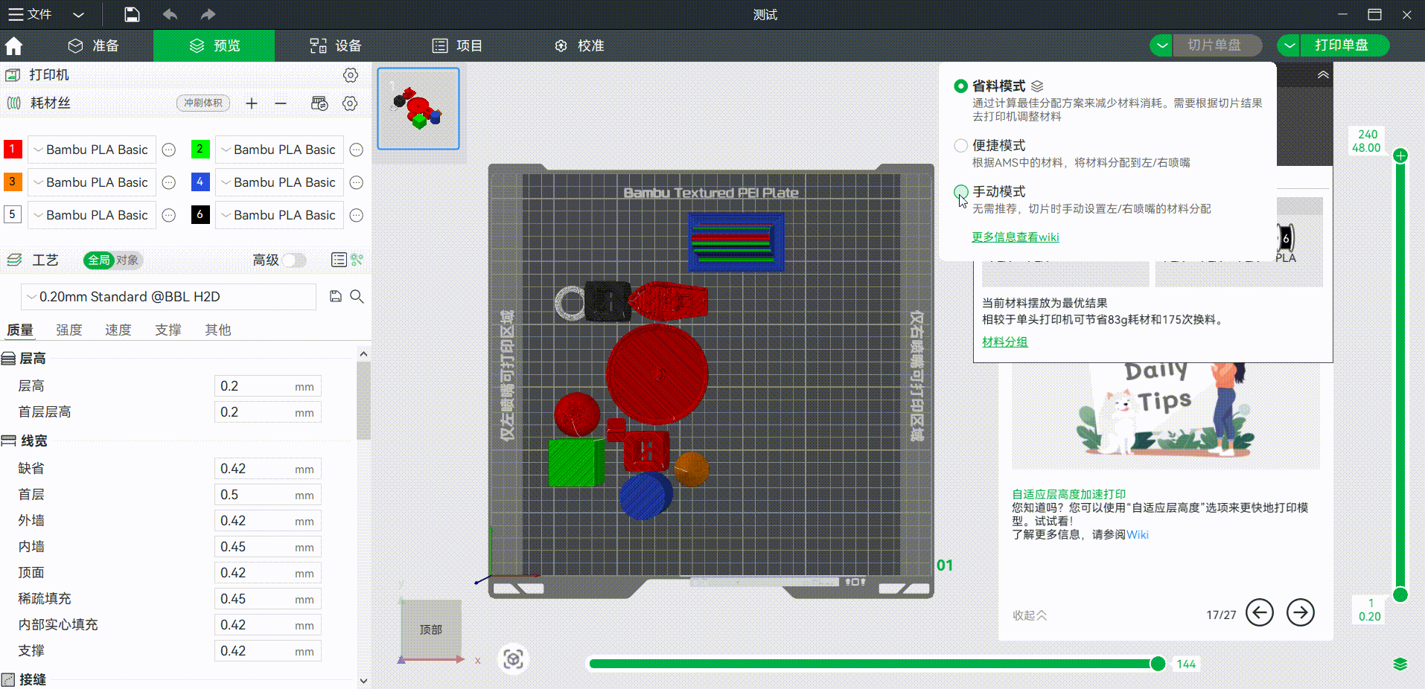Image resolution: width=1425 pixels, height=689 pixels.
Task: Go to next daily tip
Action: [x=1301, y=613]
